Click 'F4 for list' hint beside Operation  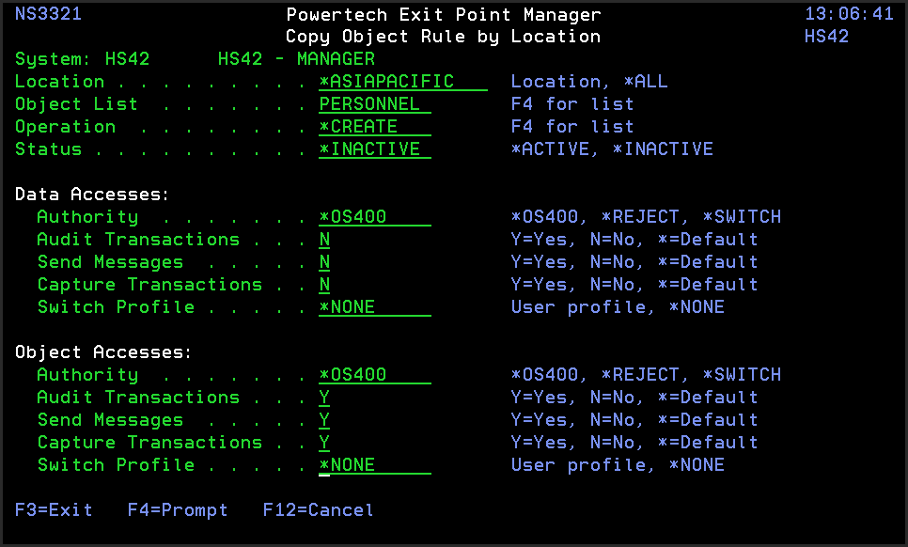[572, 127]
